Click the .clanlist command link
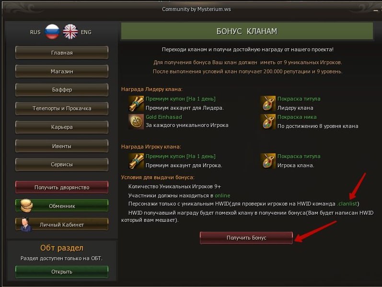This screenshot has width=382, height=287. (347, 204)
